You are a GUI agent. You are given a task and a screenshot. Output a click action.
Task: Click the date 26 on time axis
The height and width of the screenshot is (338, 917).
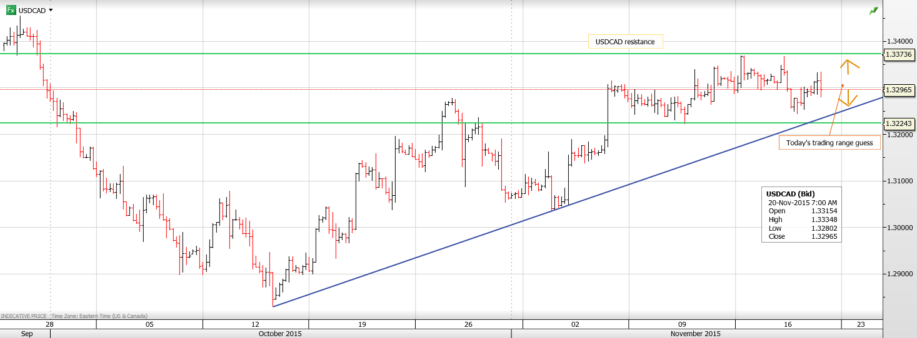point(468,324)
